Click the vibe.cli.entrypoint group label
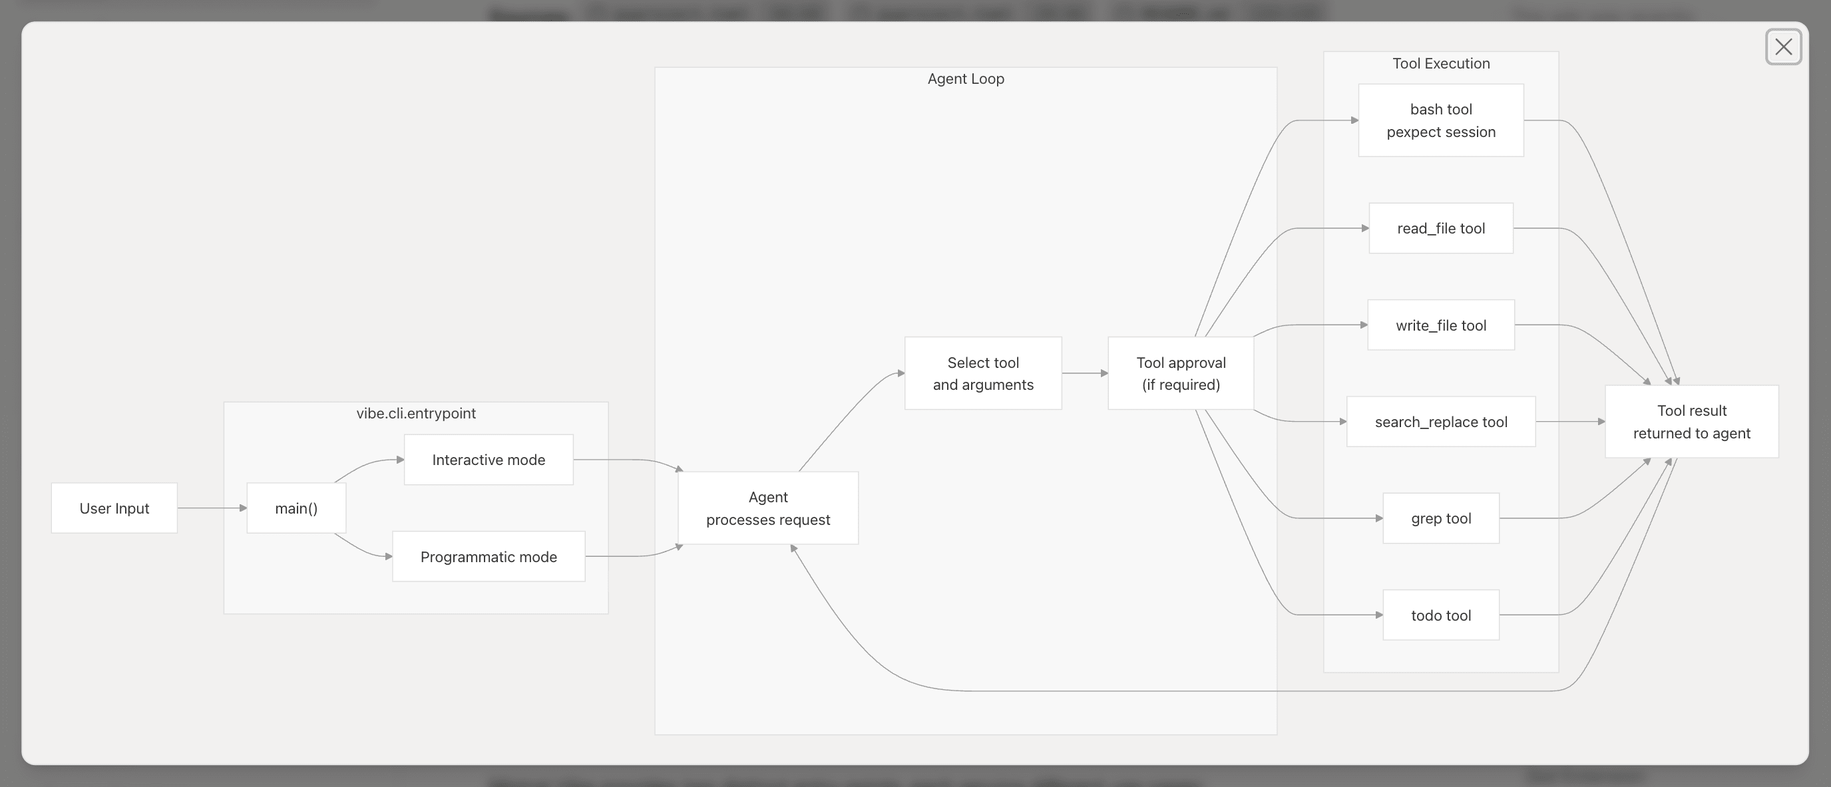 pos(416,412)
